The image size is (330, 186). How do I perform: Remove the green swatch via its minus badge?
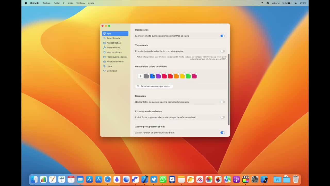tap(190, 74)
